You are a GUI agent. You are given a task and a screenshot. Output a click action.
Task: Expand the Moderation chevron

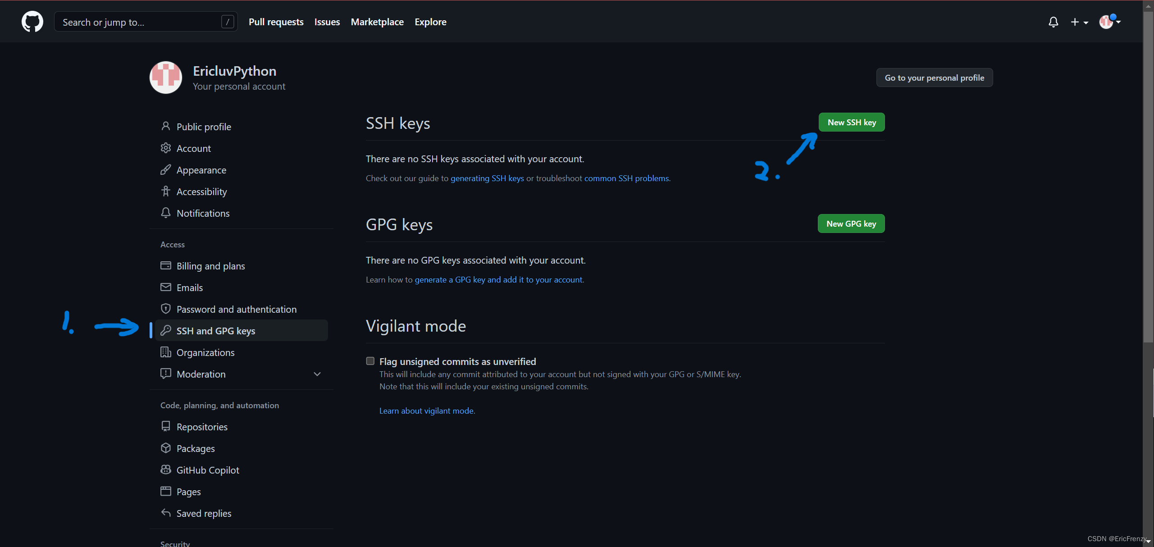317,374
